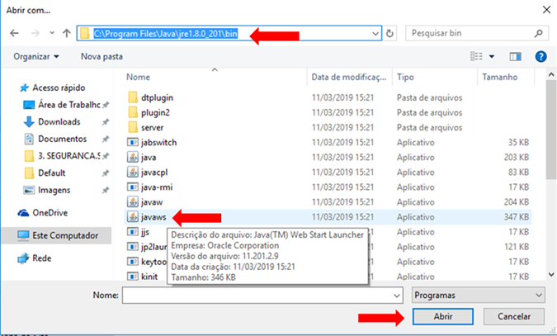The width and height of the screenshot is (557, 336).
Task: Select the jp2launcher application icon
Action: pos(133,247)
